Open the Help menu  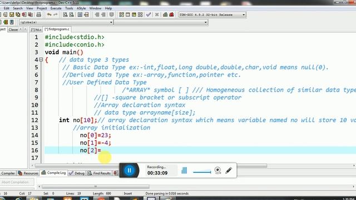[x=108, y=8]
